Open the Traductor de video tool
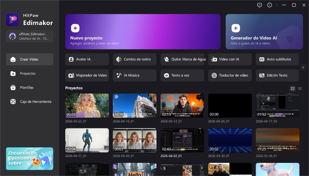 [x=230, y=75]
